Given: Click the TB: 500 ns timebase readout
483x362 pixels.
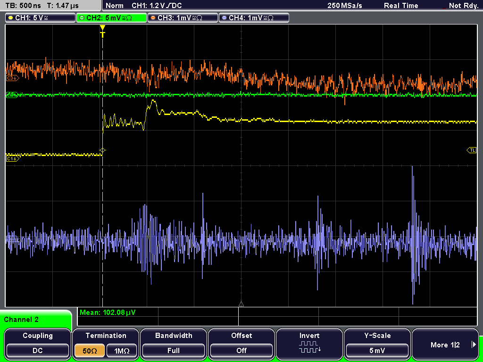Looking at the screenshot, I should click(x=23, y=6).
